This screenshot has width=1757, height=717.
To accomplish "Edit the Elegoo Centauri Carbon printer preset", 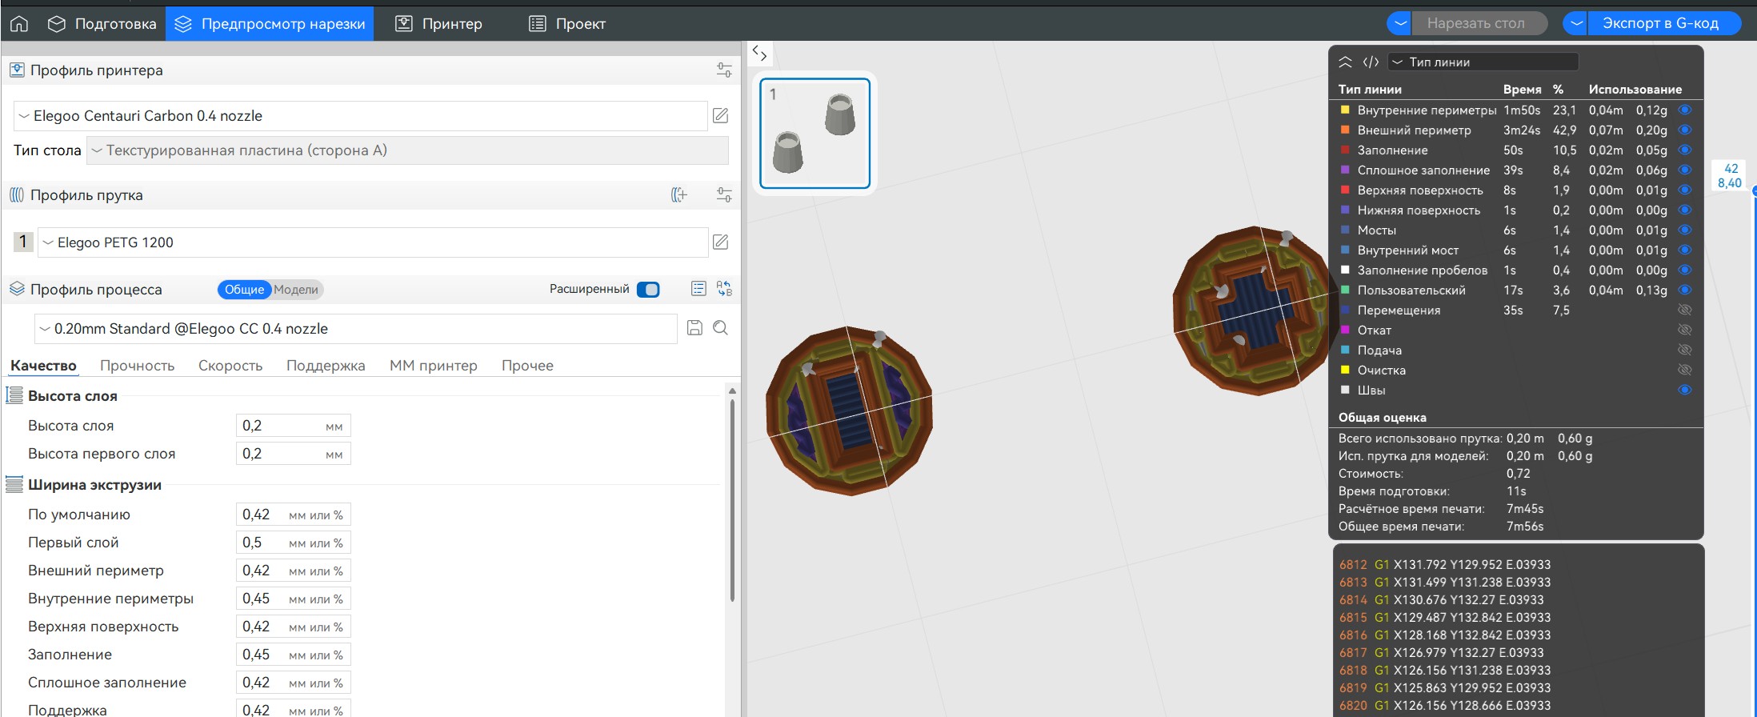I will point(720,116).
